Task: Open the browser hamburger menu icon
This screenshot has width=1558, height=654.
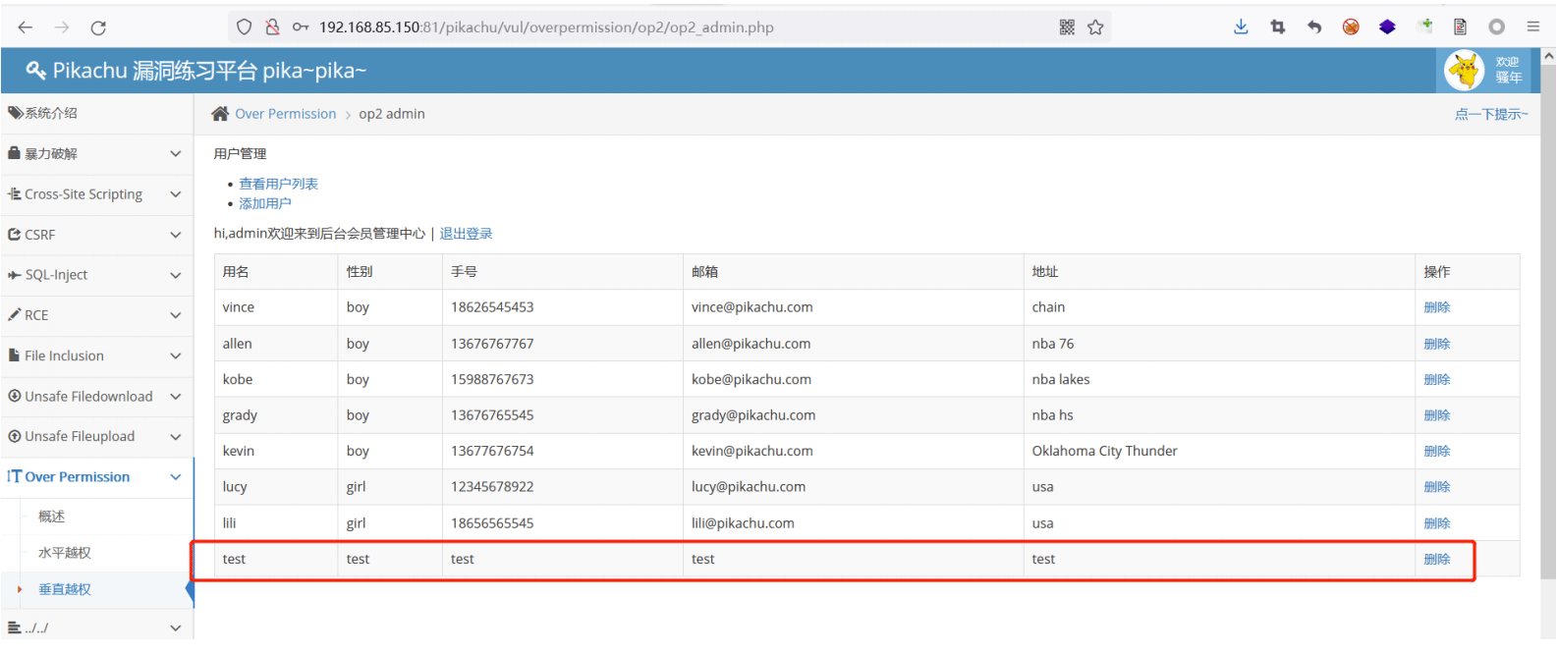Action: coord(1532,27)
